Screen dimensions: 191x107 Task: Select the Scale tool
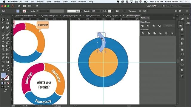tap(7, 43)
